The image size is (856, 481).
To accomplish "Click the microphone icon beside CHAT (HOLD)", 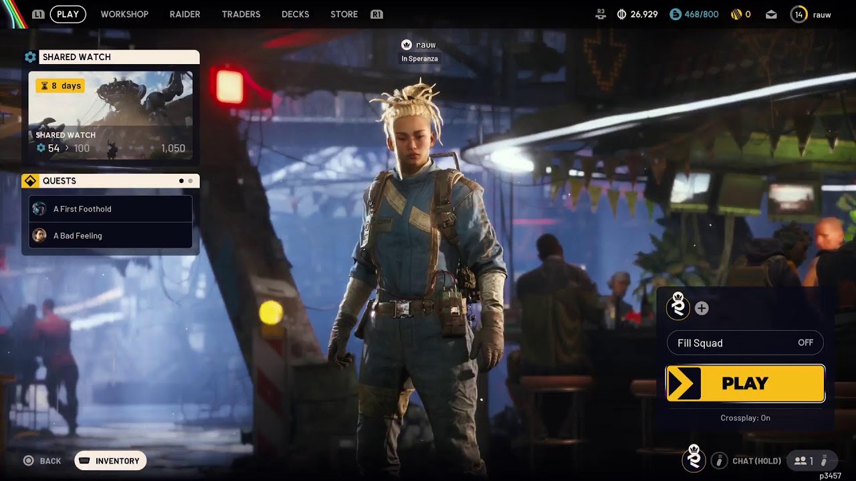I will pyautogui.click(x=720, y=461).
